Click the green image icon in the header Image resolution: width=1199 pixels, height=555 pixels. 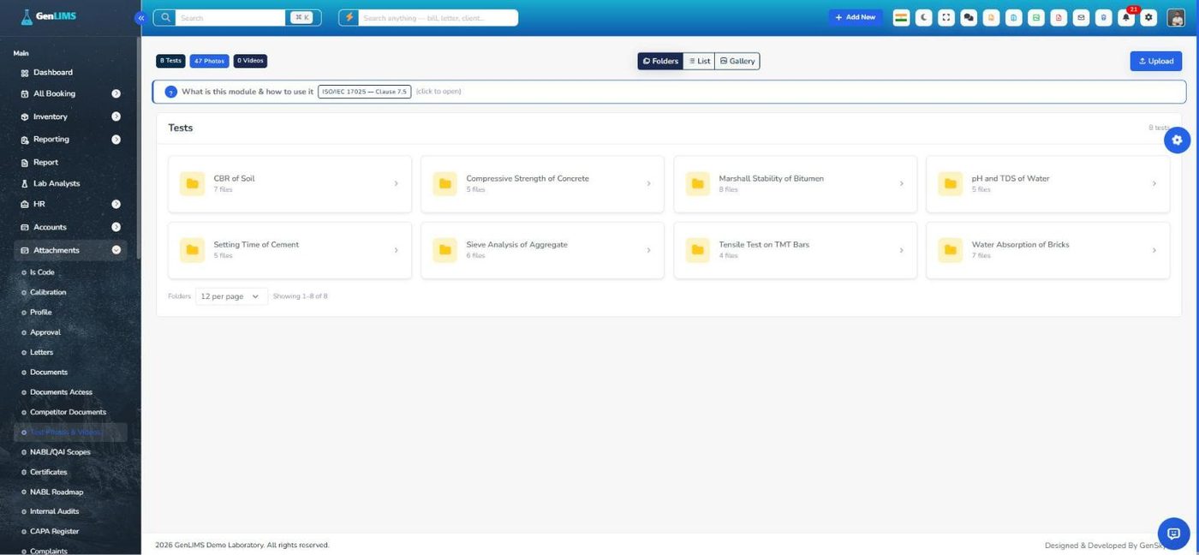coord(1036,17)
